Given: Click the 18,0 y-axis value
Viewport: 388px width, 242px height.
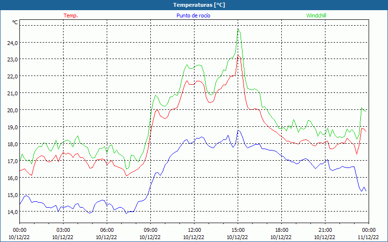Looking at the screenshot, I should tap(12, 144).
